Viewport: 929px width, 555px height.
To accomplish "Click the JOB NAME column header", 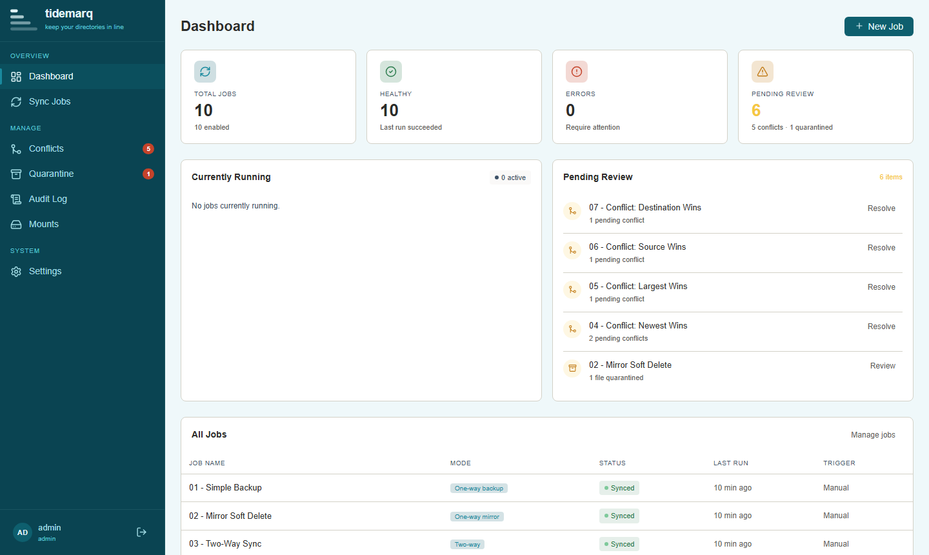I will [x=207, y=463].
